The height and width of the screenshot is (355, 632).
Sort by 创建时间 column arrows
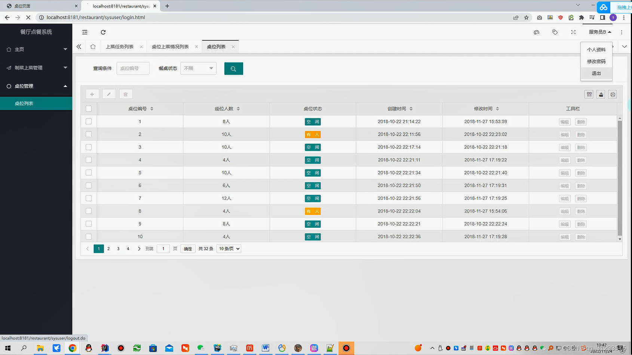[411, 109]
